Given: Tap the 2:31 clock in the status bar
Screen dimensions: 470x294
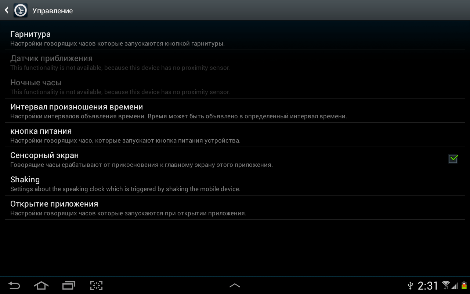Looking at the screenshot, I should coord(428,286).
